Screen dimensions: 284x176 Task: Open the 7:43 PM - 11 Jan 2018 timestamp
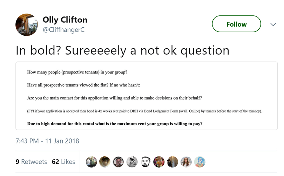(47, 141)
